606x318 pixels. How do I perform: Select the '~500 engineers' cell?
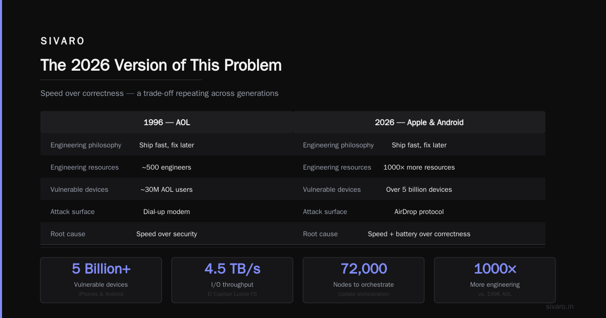coord(167,167)
